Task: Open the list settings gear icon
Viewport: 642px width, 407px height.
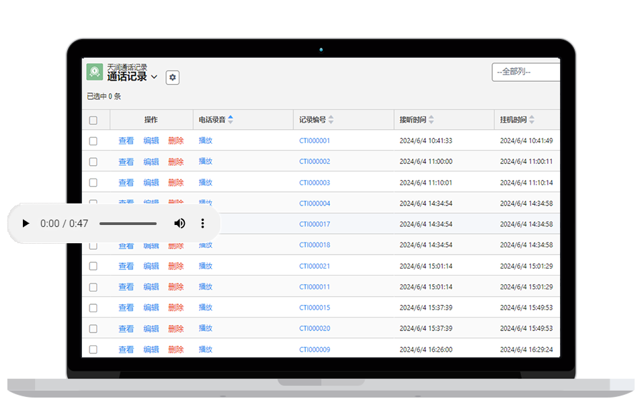Action: tap(173, 78)
